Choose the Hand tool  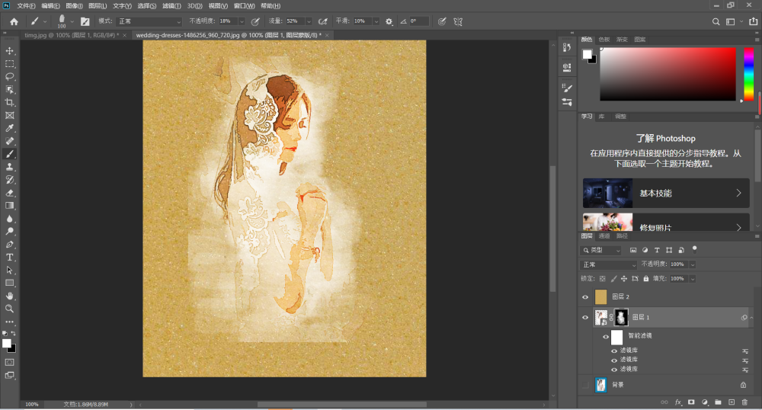[10, 296]
